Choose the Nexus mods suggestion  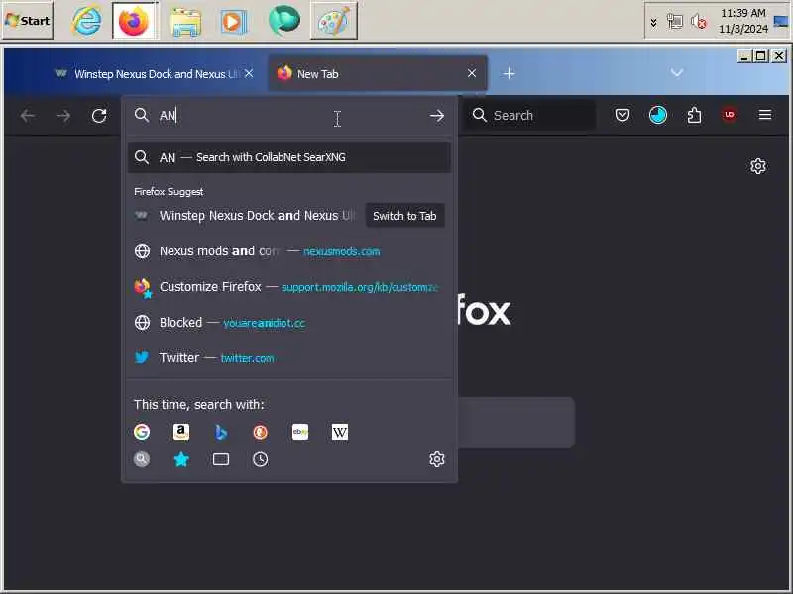[289, 251]
